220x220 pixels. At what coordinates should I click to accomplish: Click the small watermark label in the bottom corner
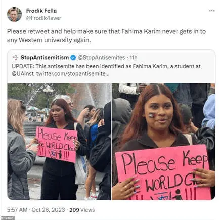click(x=7, y=218)
